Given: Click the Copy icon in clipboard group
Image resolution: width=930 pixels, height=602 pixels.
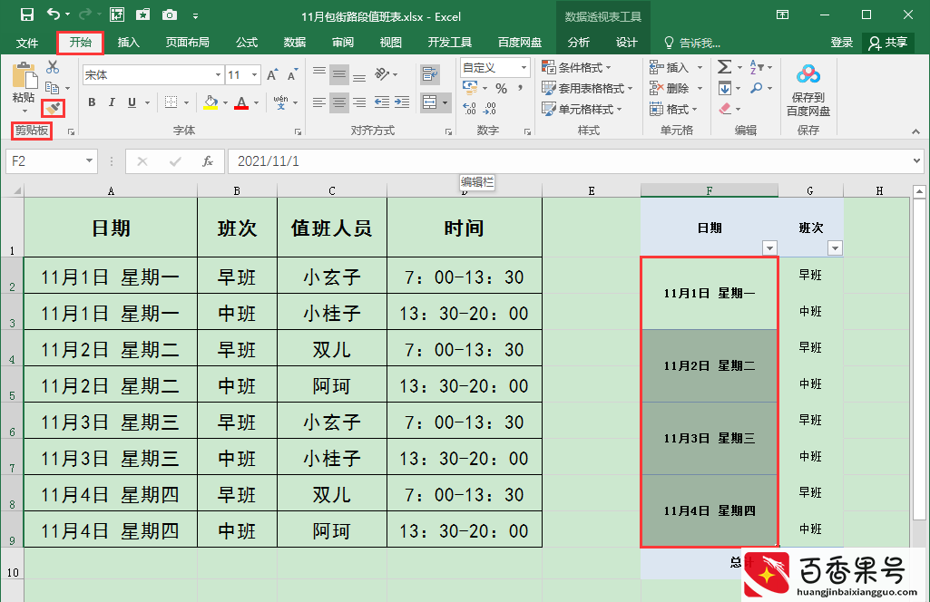Looking at the screenshot, I should point(53,88).
